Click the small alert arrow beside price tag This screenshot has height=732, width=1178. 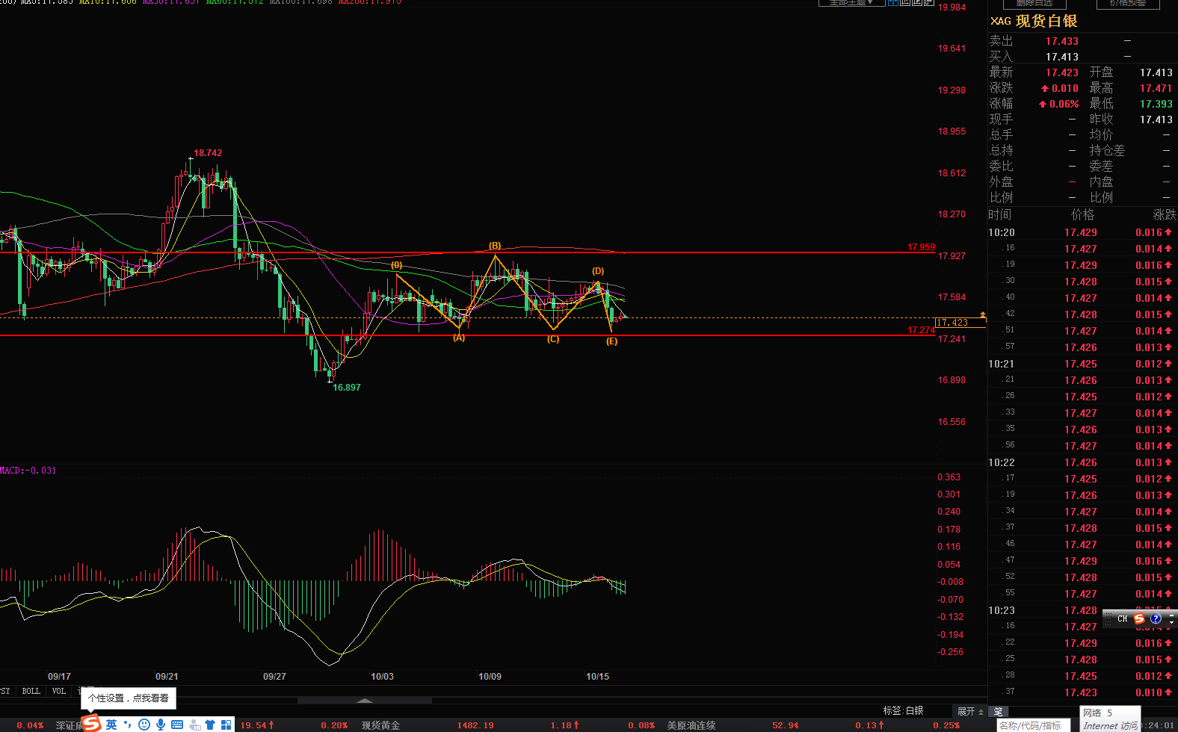(983, 315)
